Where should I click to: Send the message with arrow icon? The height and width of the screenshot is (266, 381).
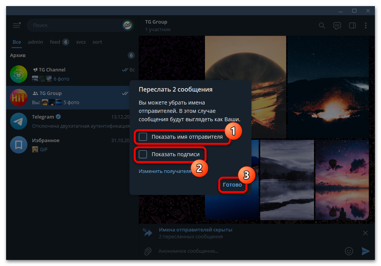point(365,251)
